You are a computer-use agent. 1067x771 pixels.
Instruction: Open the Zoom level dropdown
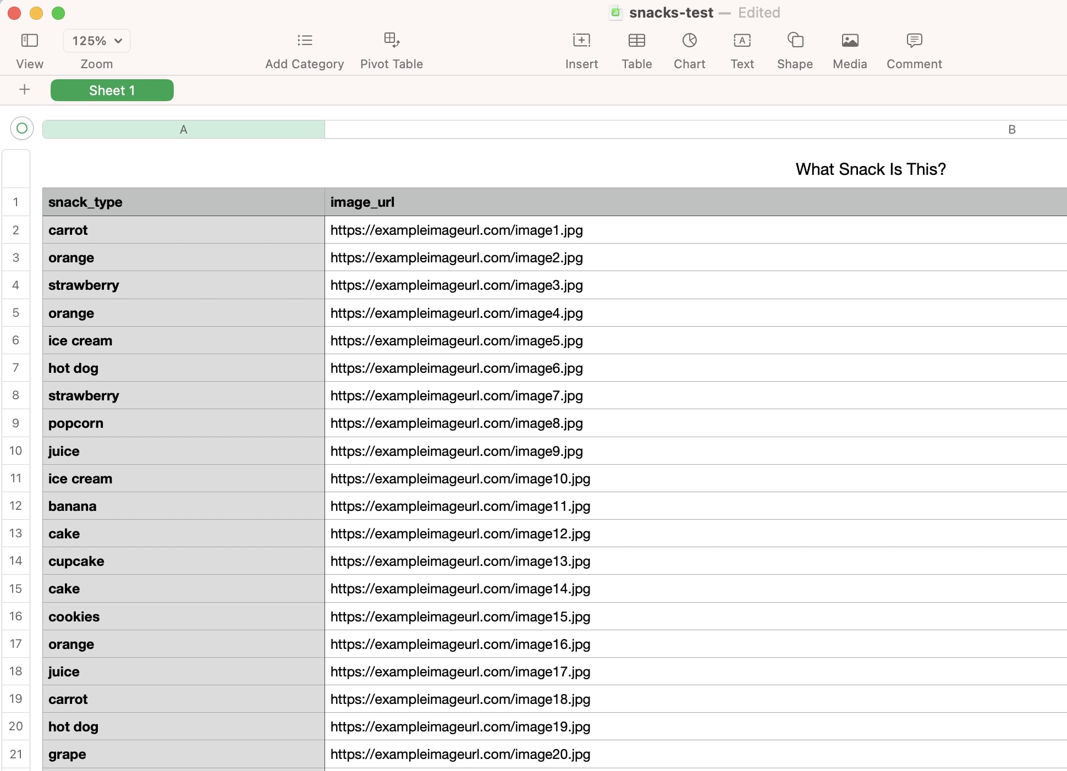coord(96,40)
